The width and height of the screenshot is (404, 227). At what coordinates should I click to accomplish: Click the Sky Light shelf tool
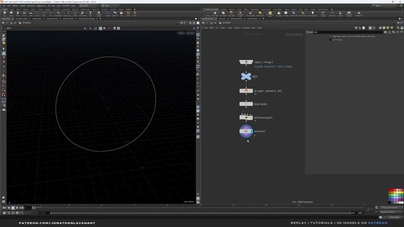(x=279, y=13)
